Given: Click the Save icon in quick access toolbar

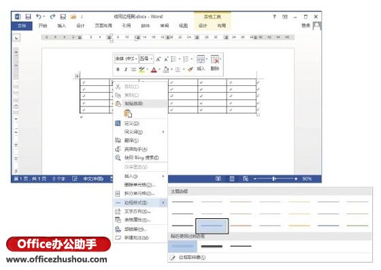Looking at the screenshot, I should pyautogui.click(x=28, y=17).
